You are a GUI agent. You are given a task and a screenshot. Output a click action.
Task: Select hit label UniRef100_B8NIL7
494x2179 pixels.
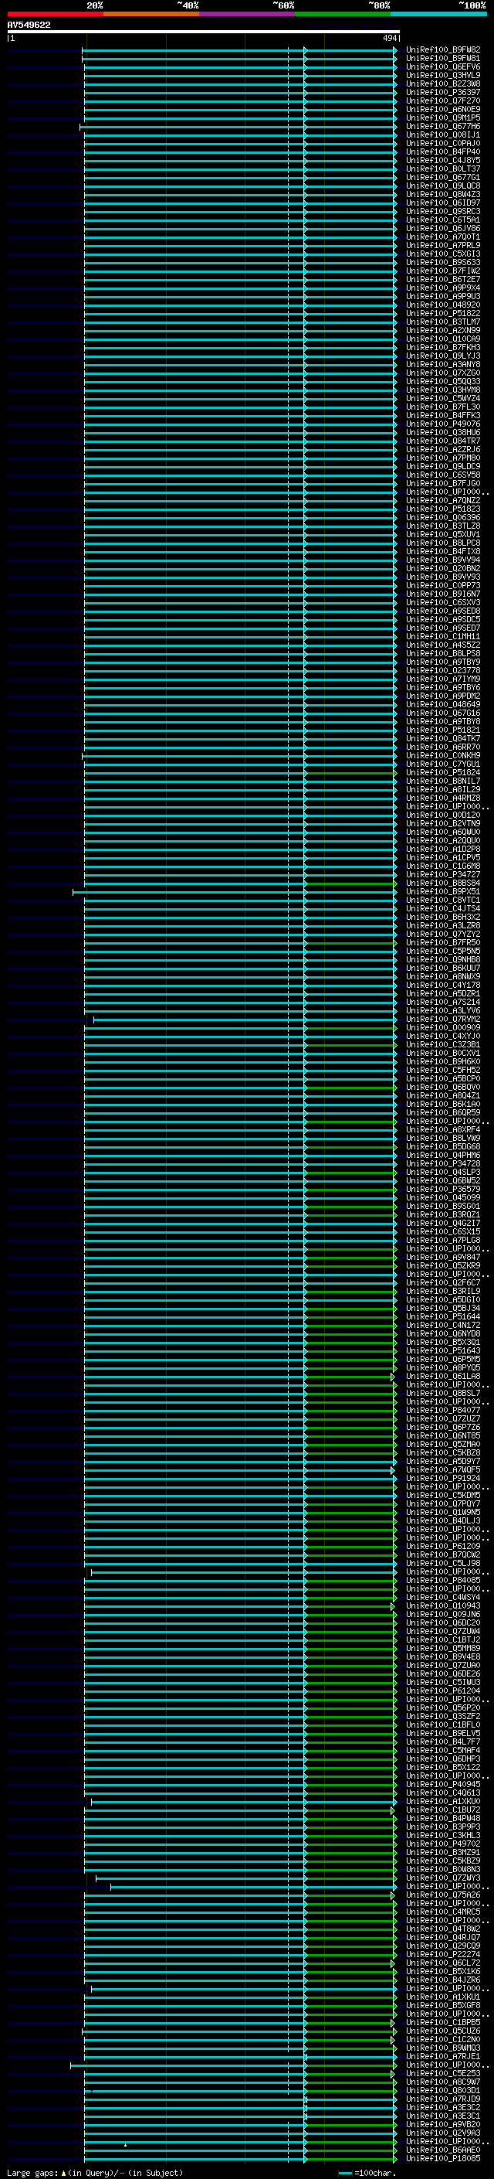pyautogui.click(x=442, y=781)
